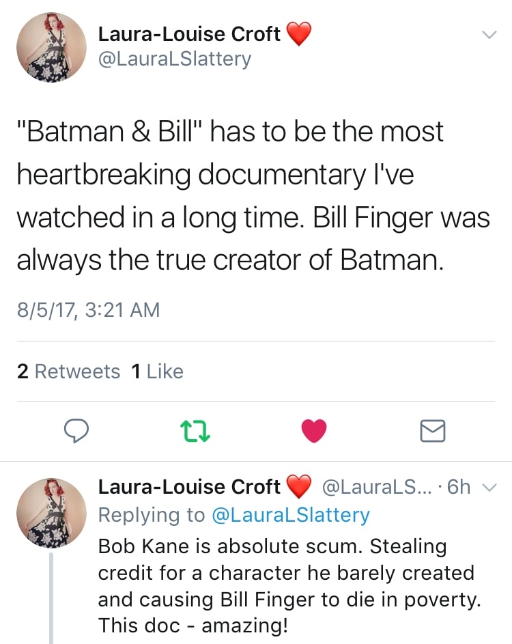This screenshot has width=512, height=644.
Task: Open the reply tweet's profile avatar
Action: coord(51,512)
